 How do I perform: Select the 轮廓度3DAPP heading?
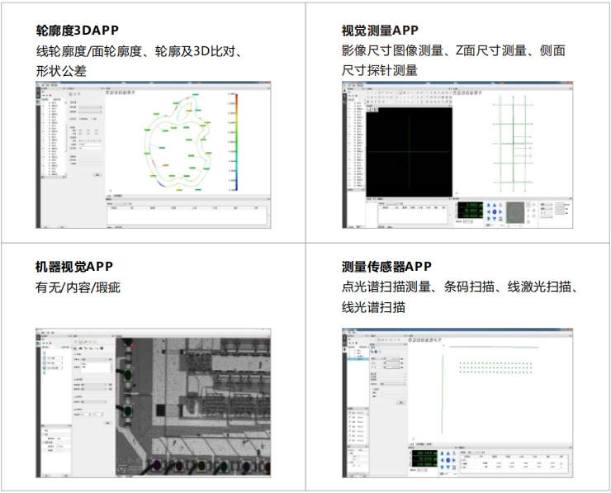click(77, 30)
